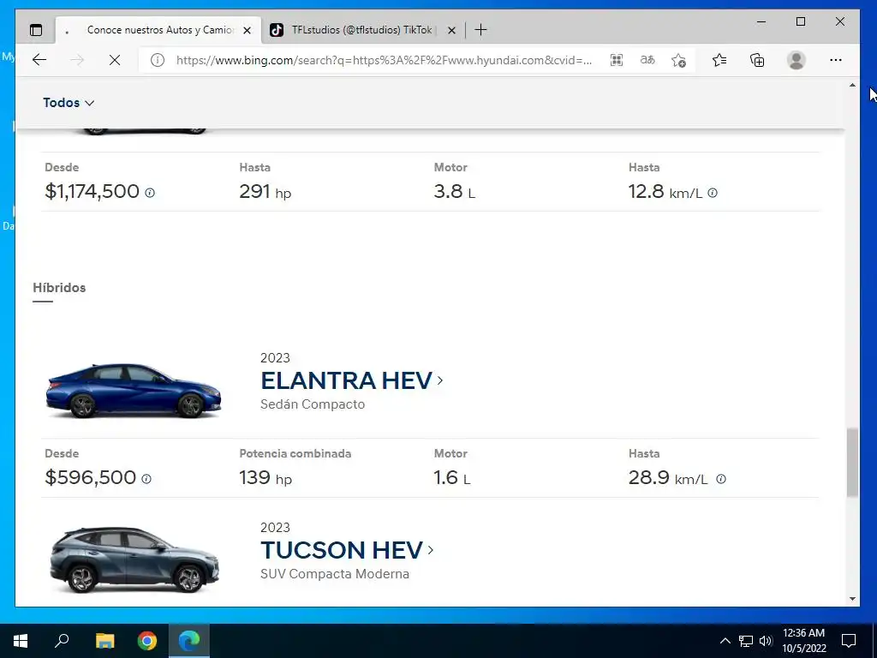The image size is (877, 658).
Task: Go back to the previous page
Action: click(x=39, y=60)
